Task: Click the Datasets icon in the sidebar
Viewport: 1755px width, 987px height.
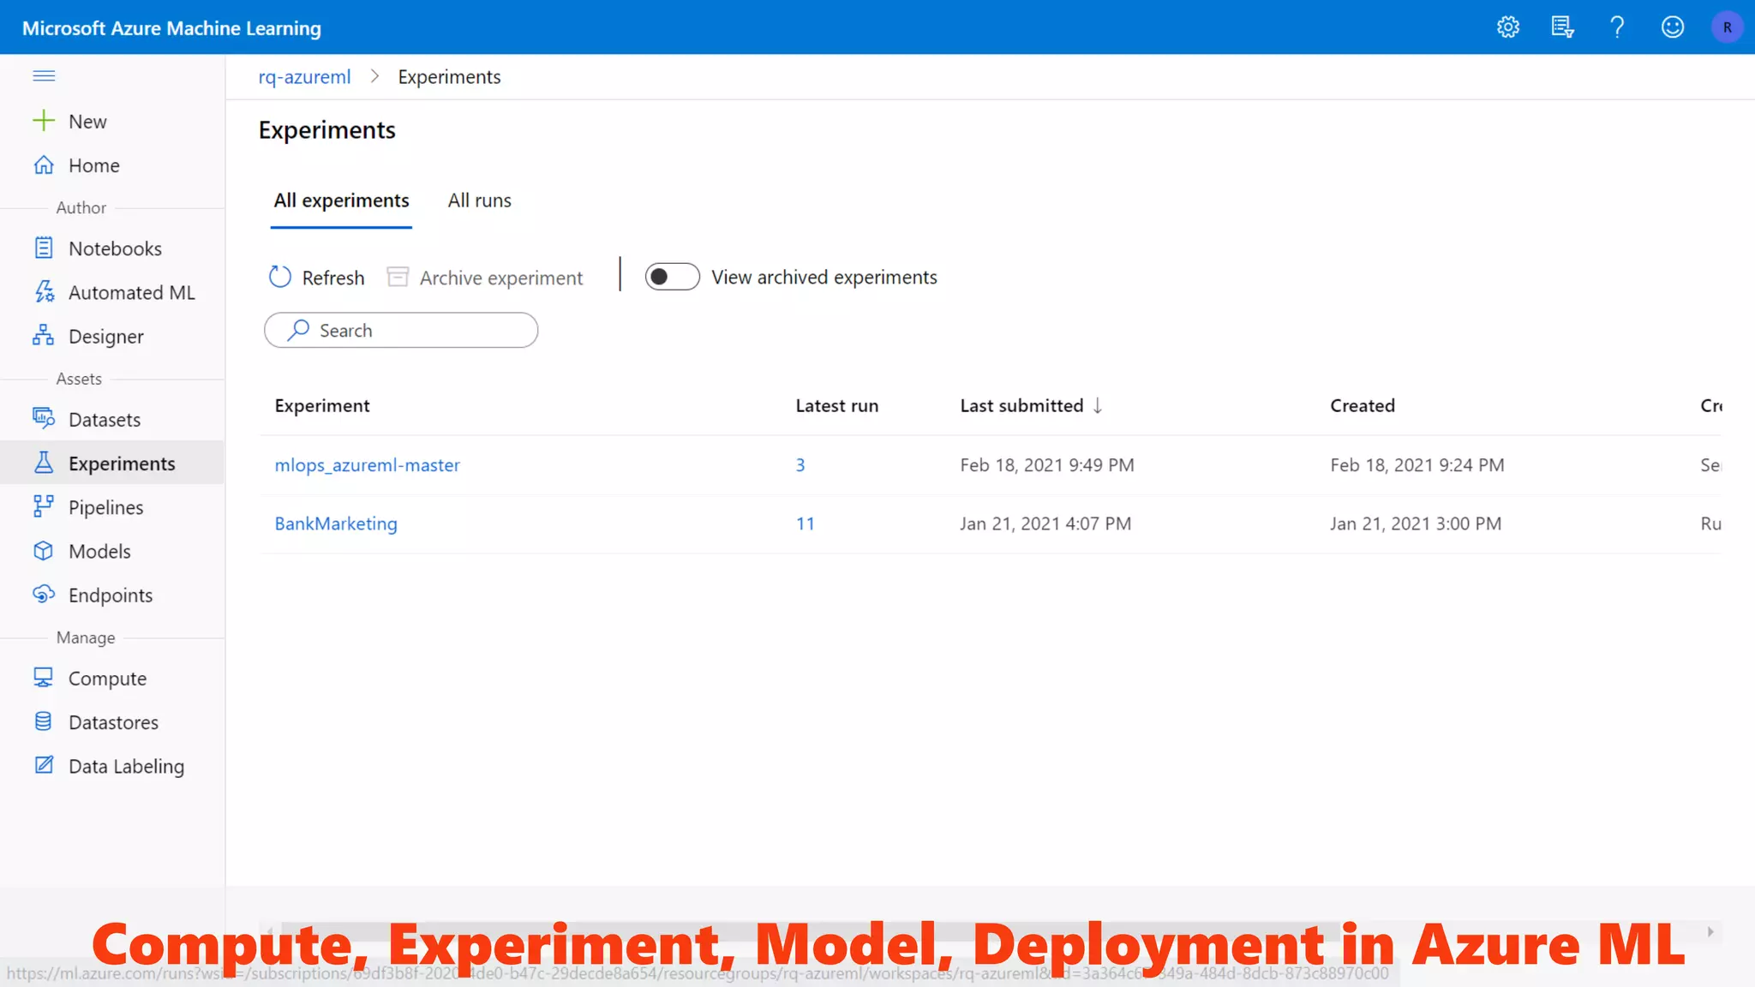Action: 44,418
